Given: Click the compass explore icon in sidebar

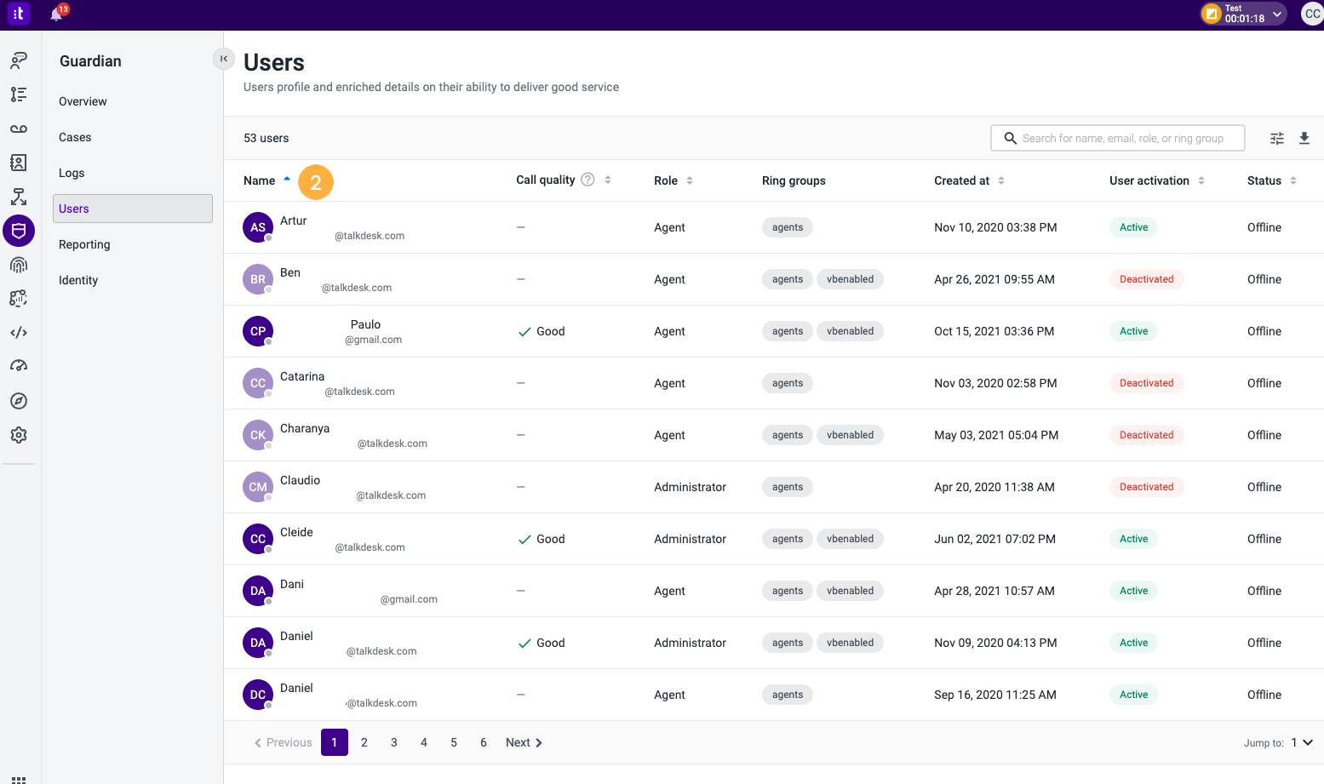Looking at the screenshot, I should coord(19,401).
